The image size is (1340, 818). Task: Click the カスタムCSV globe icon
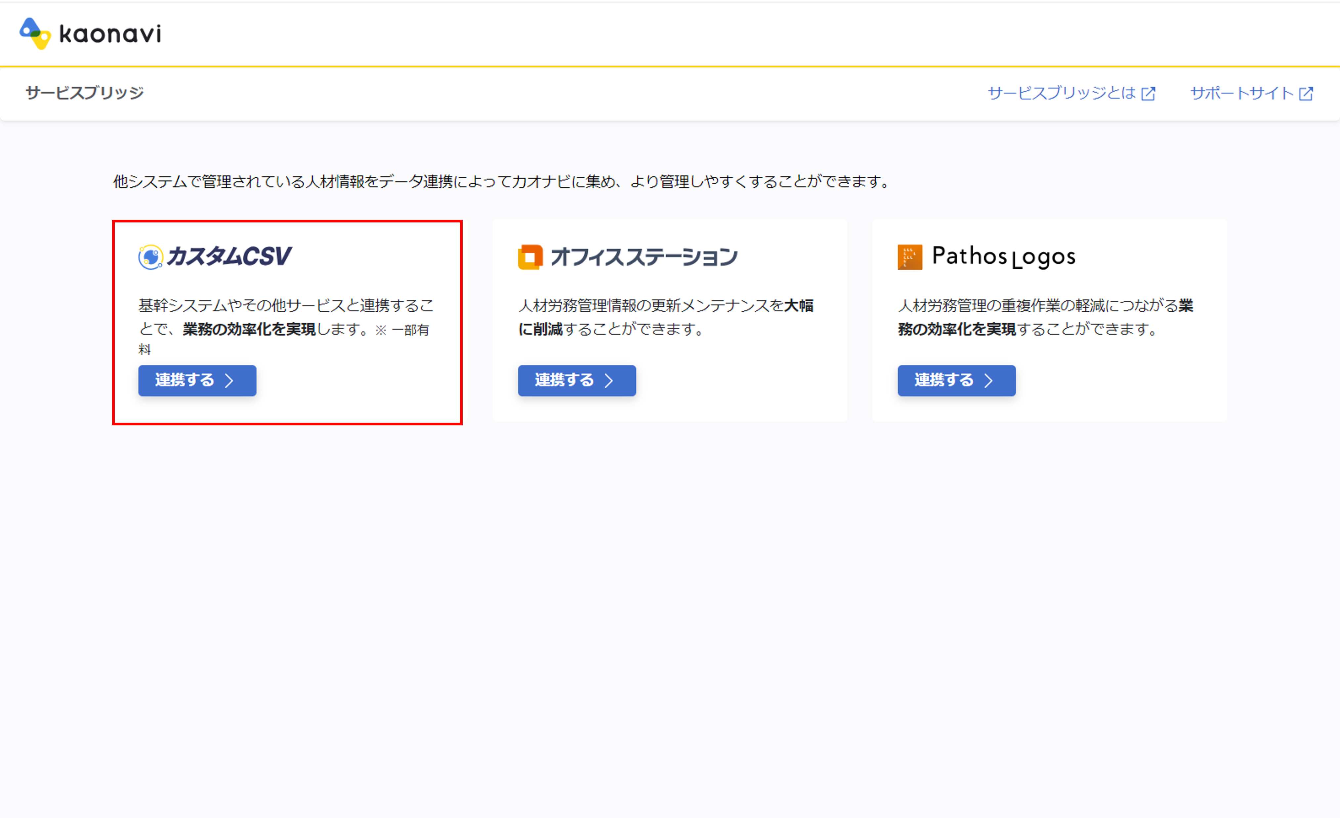[151, 257]
